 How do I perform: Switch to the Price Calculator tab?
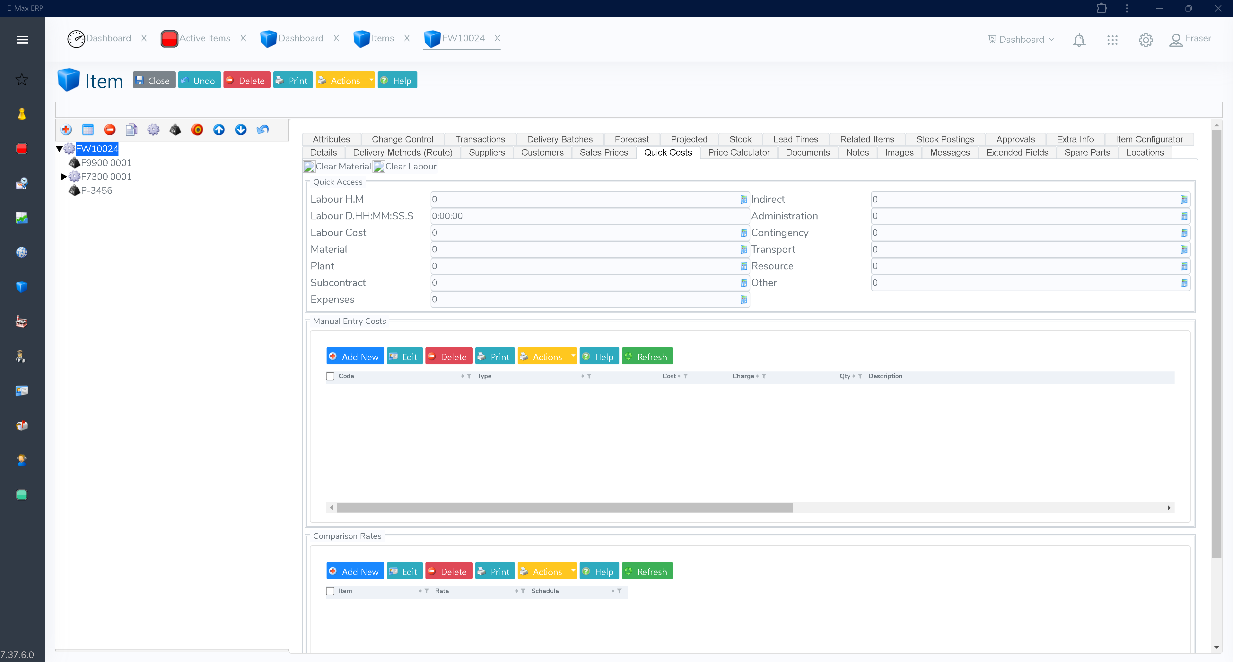coord(739,152)
